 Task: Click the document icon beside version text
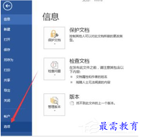(x=72, y=103)
